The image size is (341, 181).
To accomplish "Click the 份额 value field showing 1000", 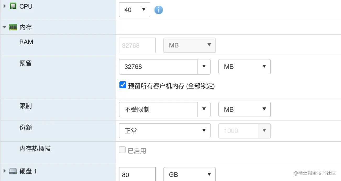I will 239,131.
